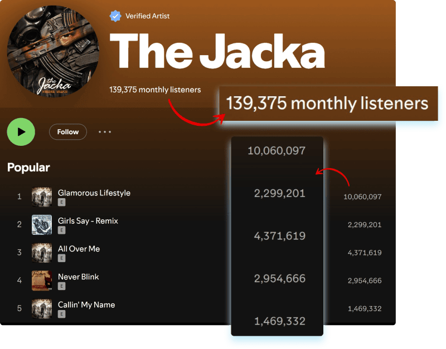This screenshot has height=349, width=446.
Task: Click track number 4 beside Never Blink
Action: (20, 281)
